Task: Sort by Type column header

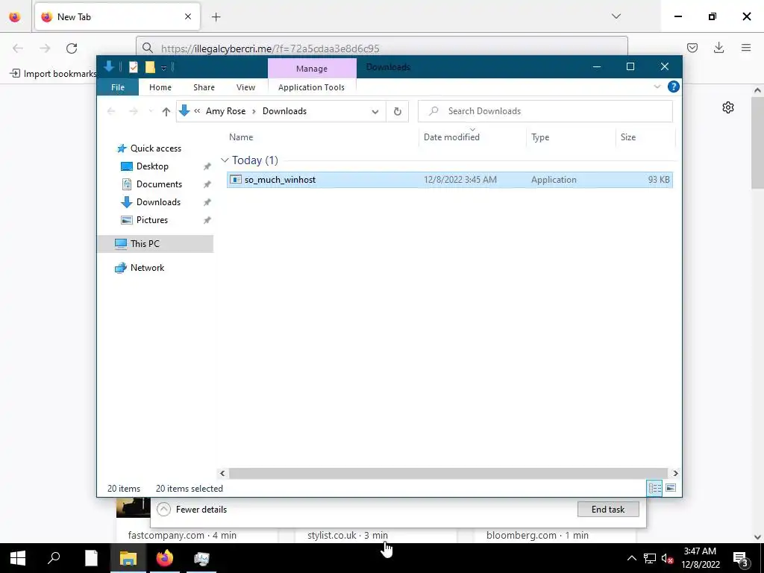Action: (x=571, y=137)
